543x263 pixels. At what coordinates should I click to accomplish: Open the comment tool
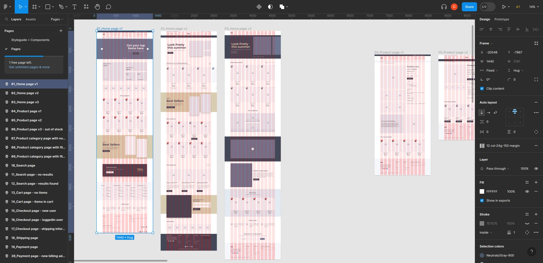tap(109, 7)
